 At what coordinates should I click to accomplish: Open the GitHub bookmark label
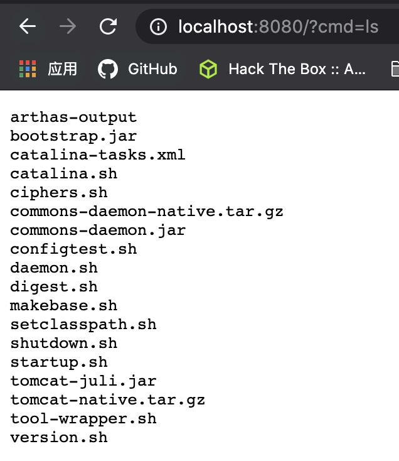click(152, 68)
